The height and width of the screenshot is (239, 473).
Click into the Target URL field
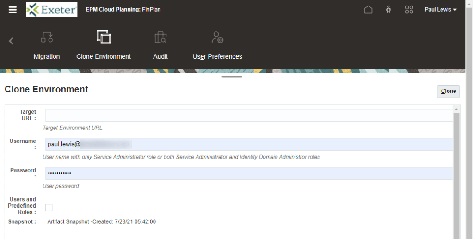(x=248, y=115)
